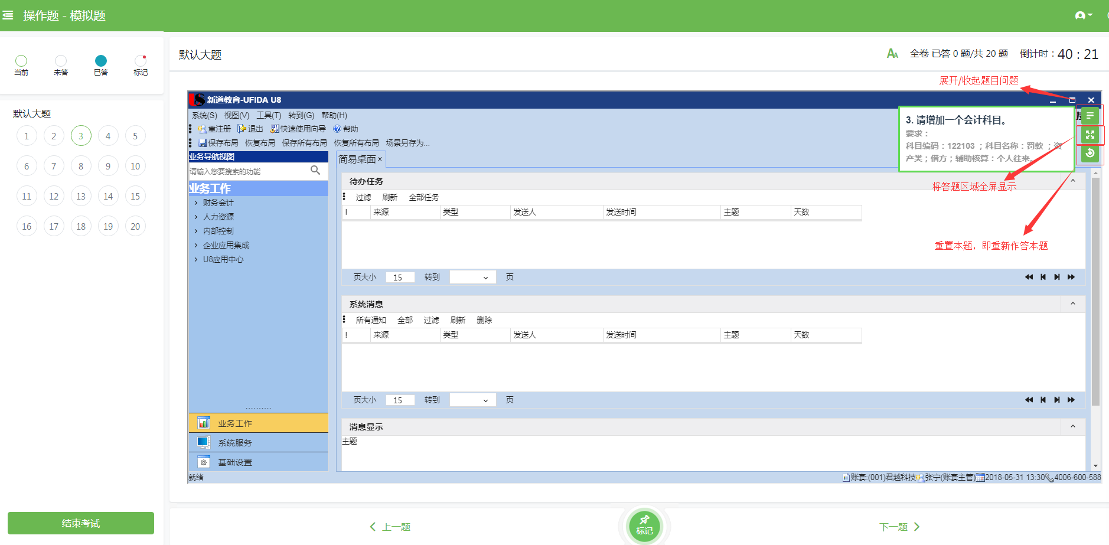Screen dimensions: 1109x545
Task: Click 场景另存为 in layout toolbar
Action: 407,143
